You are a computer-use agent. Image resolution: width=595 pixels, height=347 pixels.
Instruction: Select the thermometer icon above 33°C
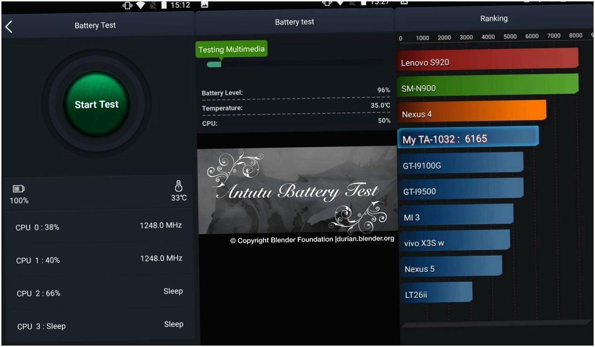click(179, 187)
